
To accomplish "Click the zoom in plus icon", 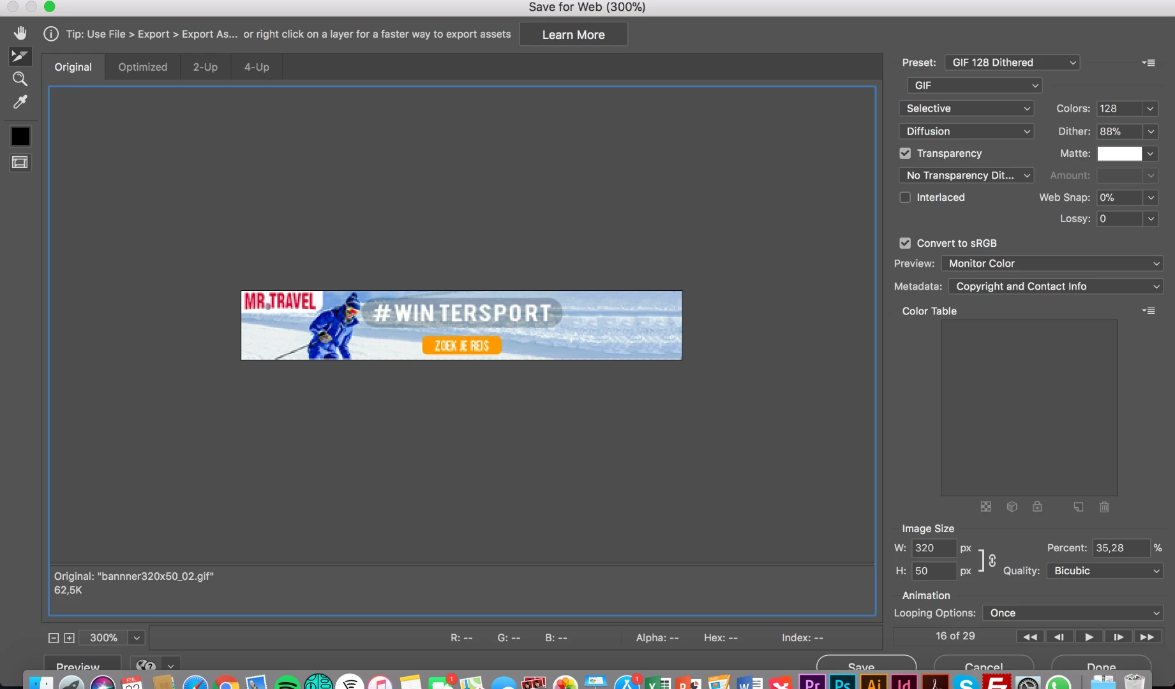I will (x=69, y=638).
